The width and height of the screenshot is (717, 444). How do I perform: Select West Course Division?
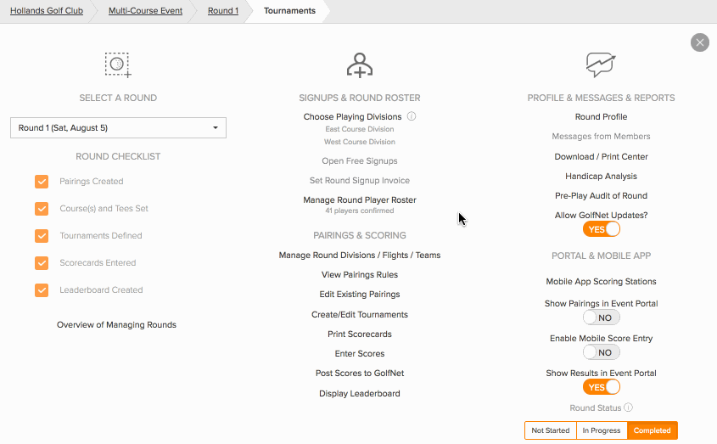coord(360,142)
